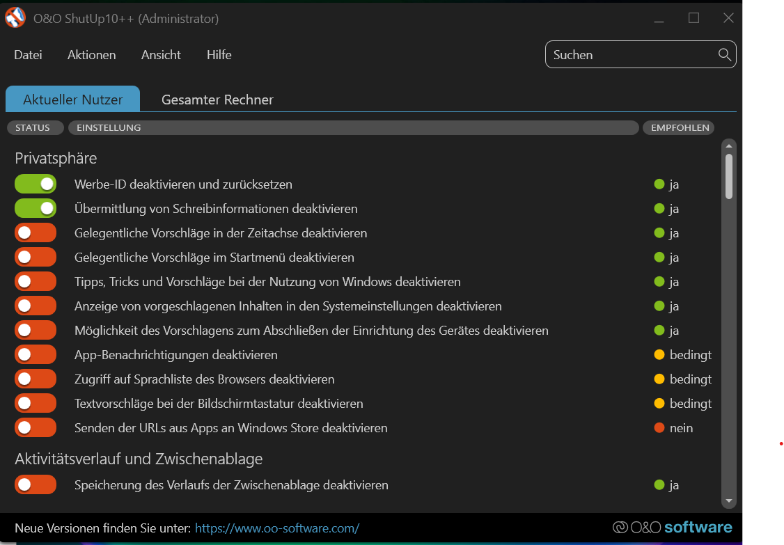
Task: Open the oo-software.com link
Action: pos(277,528)
